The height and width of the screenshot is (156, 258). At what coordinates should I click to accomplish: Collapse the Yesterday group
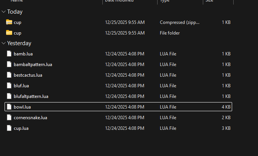tap(3, 43)
